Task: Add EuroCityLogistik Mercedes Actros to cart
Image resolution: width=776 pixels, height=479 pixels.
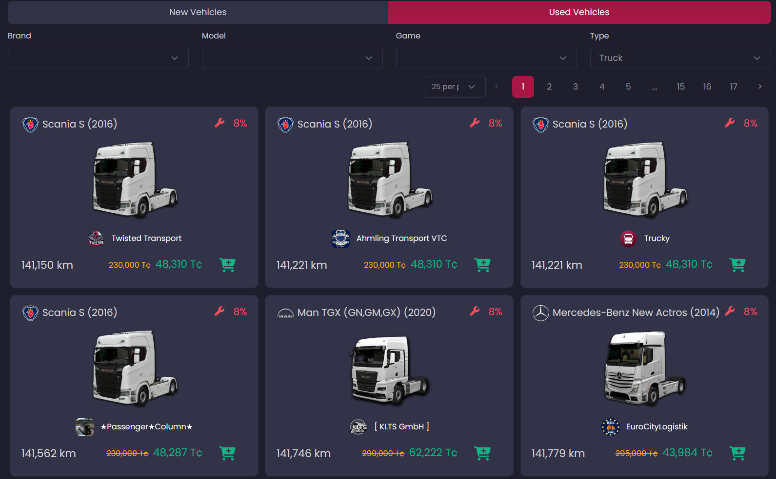Action: [x=738, y=453]
